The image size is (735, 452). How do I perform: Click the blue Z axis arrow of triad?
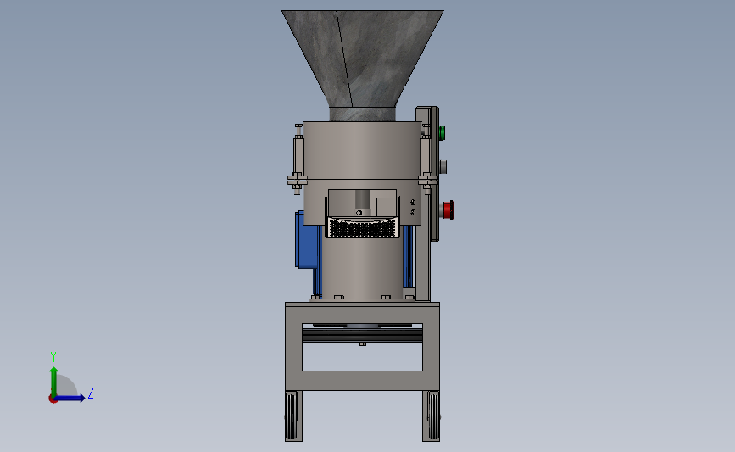pyautogui.click(x=70, y=398)
